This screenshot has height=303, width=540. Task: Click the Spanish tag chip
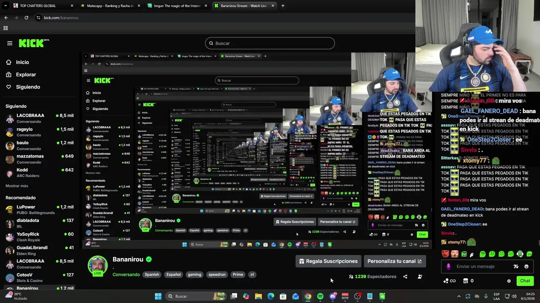tap(152, 274)
